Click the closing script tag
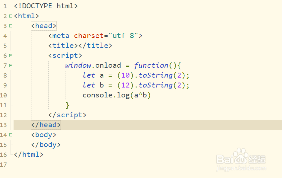This screenshot has height=178, width=282. (x=67, y=115)
